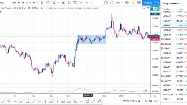Click the red flag beside EURAUD

(162, 44)
